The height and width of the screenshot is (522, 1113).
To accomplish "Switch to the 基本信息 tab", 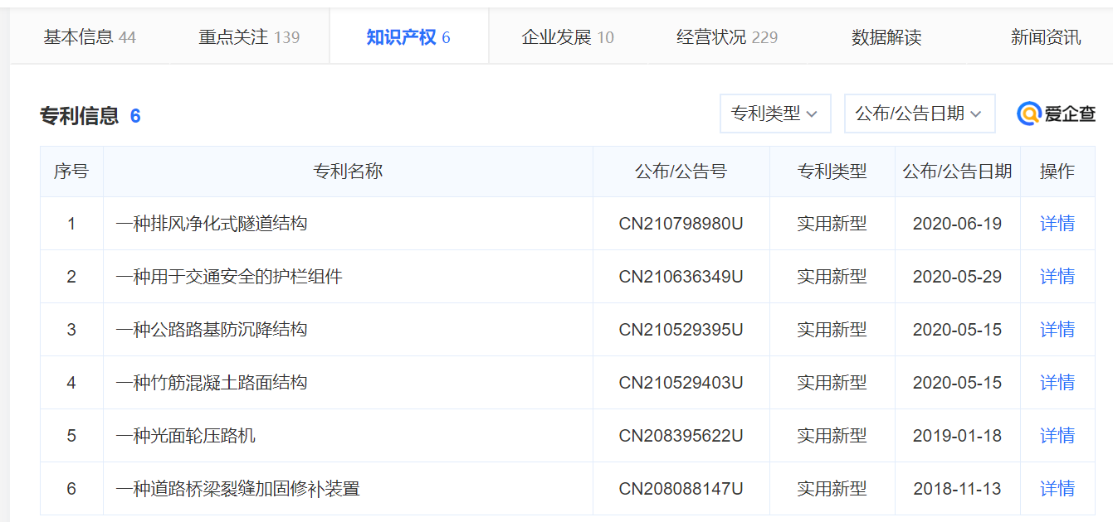I will tap(90, 37).
